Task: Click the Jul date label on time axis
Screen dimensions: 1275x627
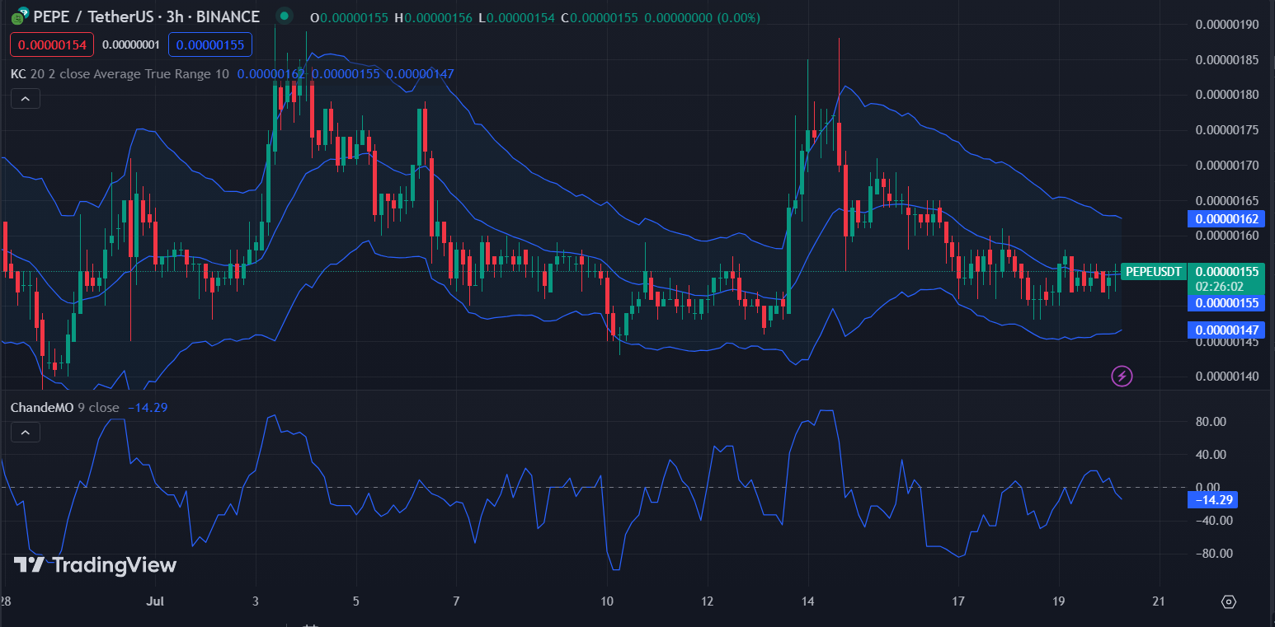Action: [x=157, y=601]
